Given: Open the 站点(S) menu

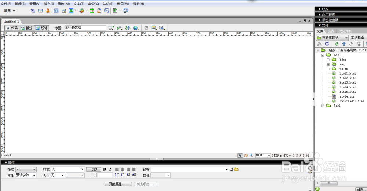Looking at the screenshot, I should (x=108, y=4).
